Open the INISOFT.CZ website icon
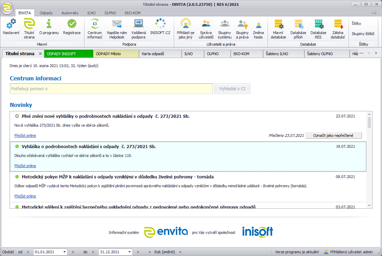 [161, 24]
